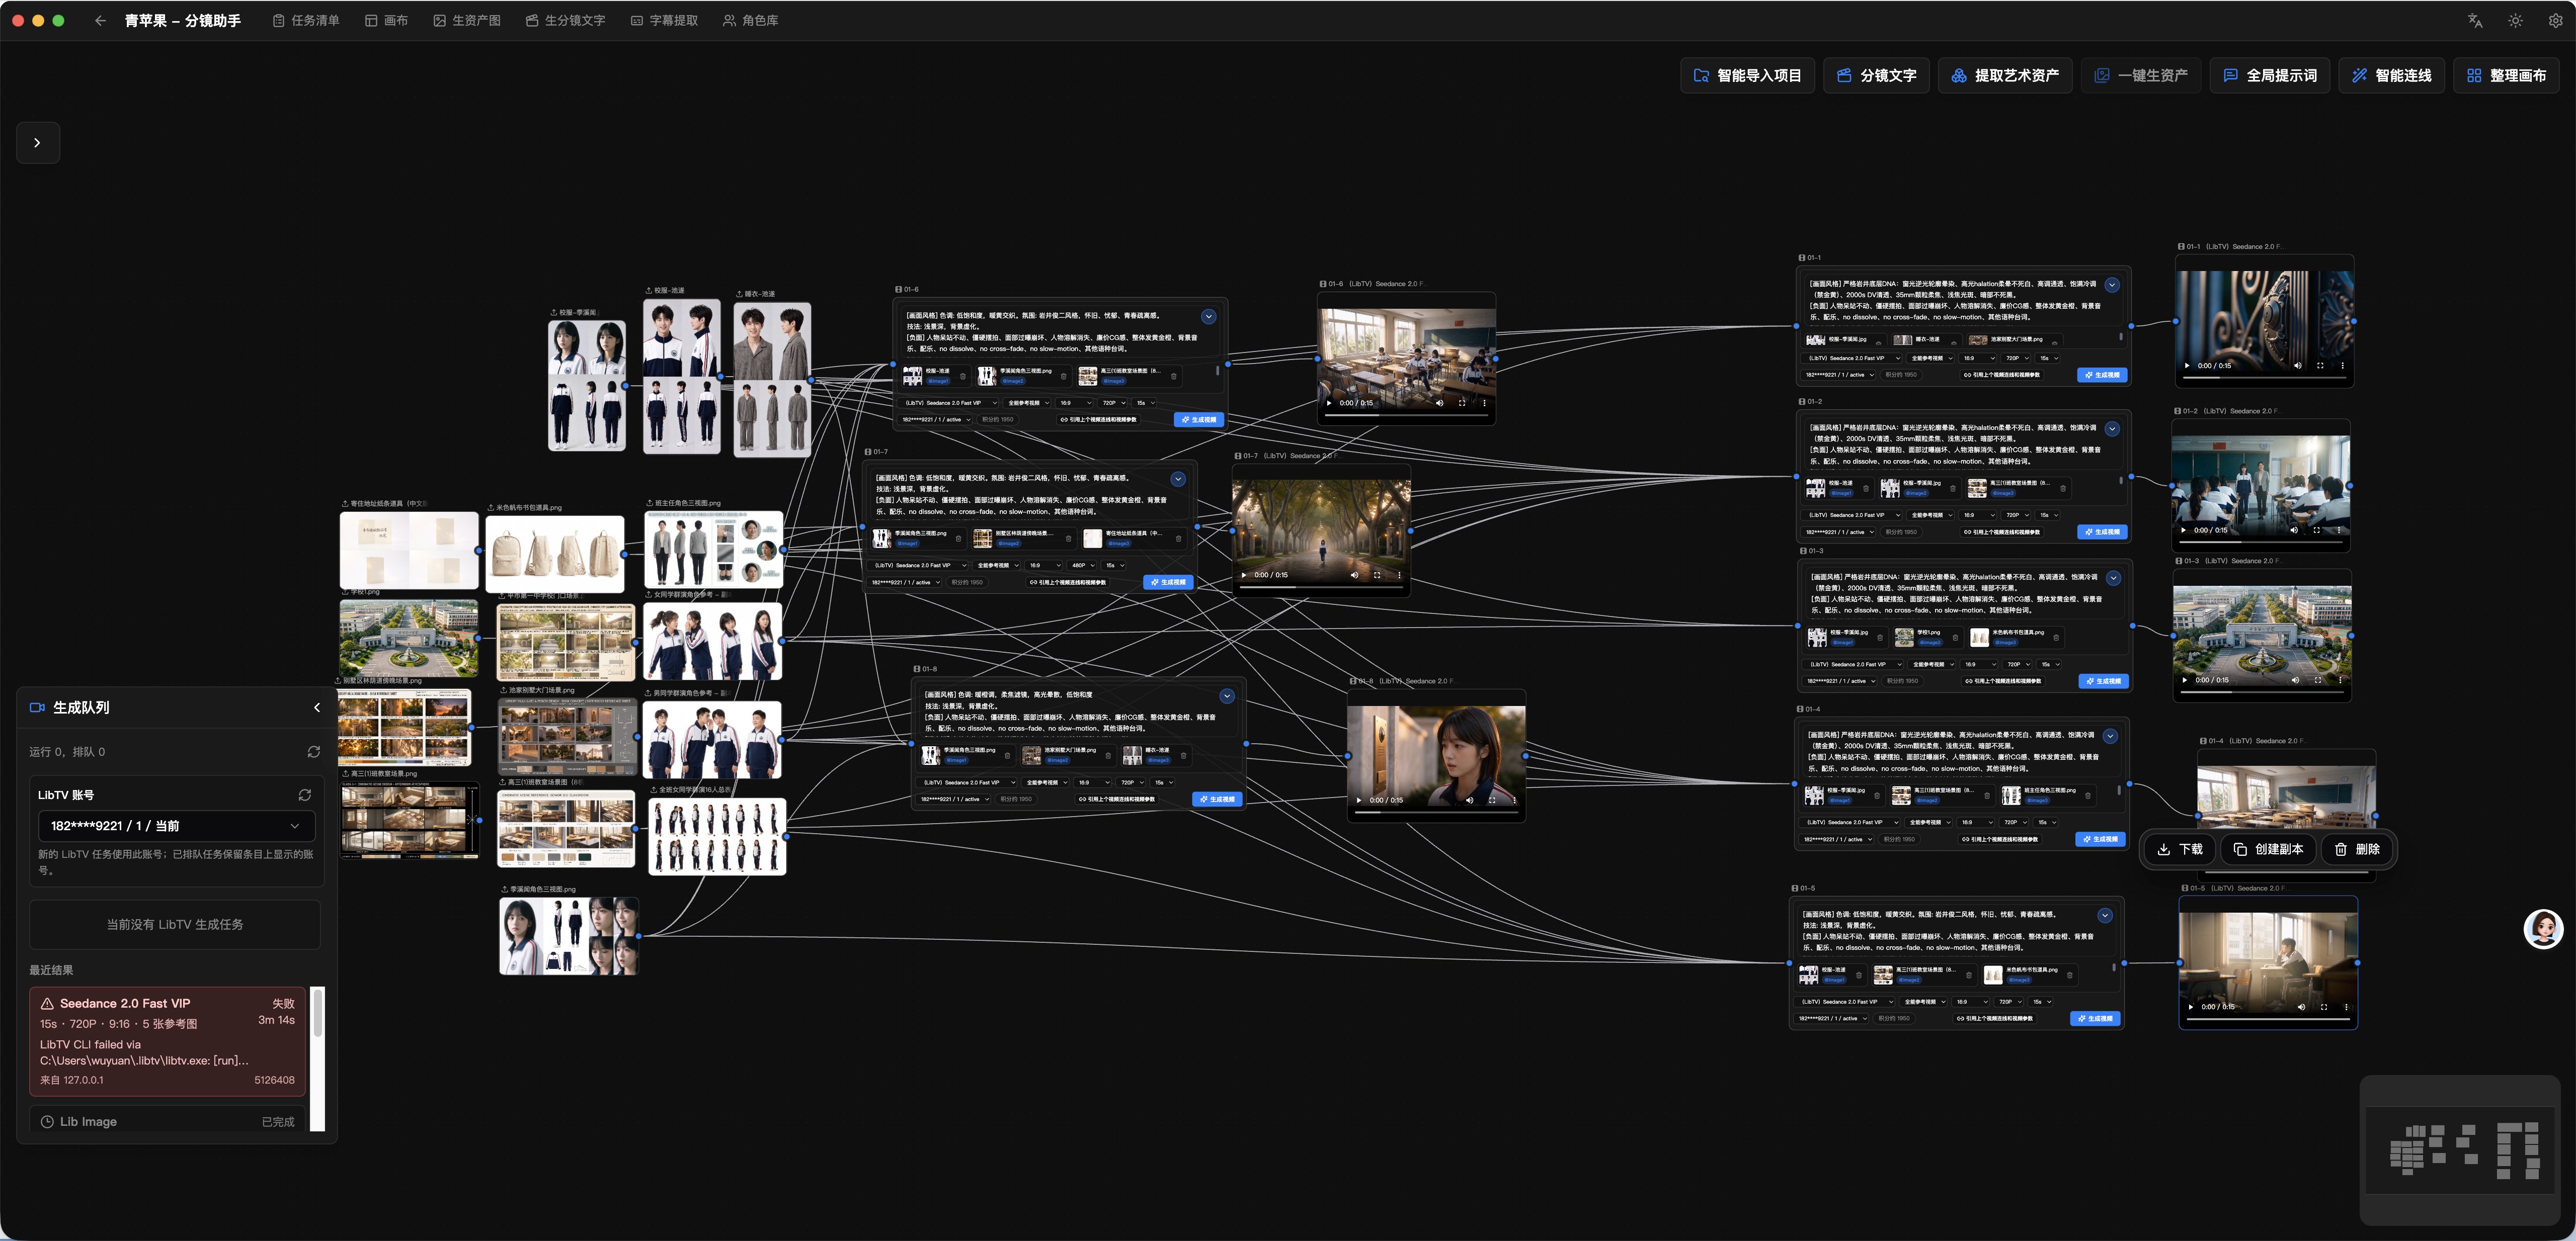Click 生成视频 in node 01-6
Image resolution: width=2576 pixels, height=1241 pixels.
1198,420
